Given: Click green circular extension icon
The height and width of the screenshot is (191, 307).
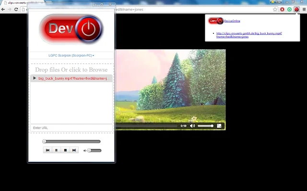Looking at the screenshot, I should (x=290, y=10).
